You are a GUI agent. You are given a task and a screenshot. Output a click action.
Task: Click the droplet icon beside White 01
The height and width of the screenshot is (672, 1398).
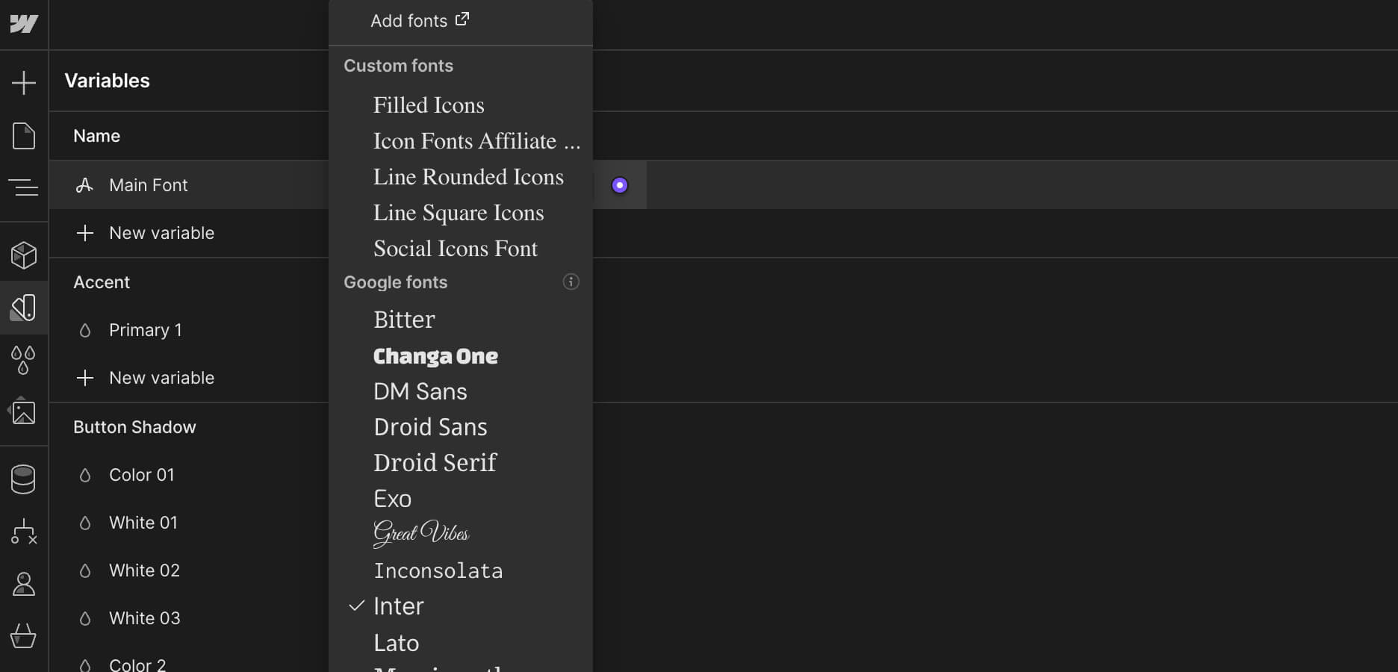[85, 523]
